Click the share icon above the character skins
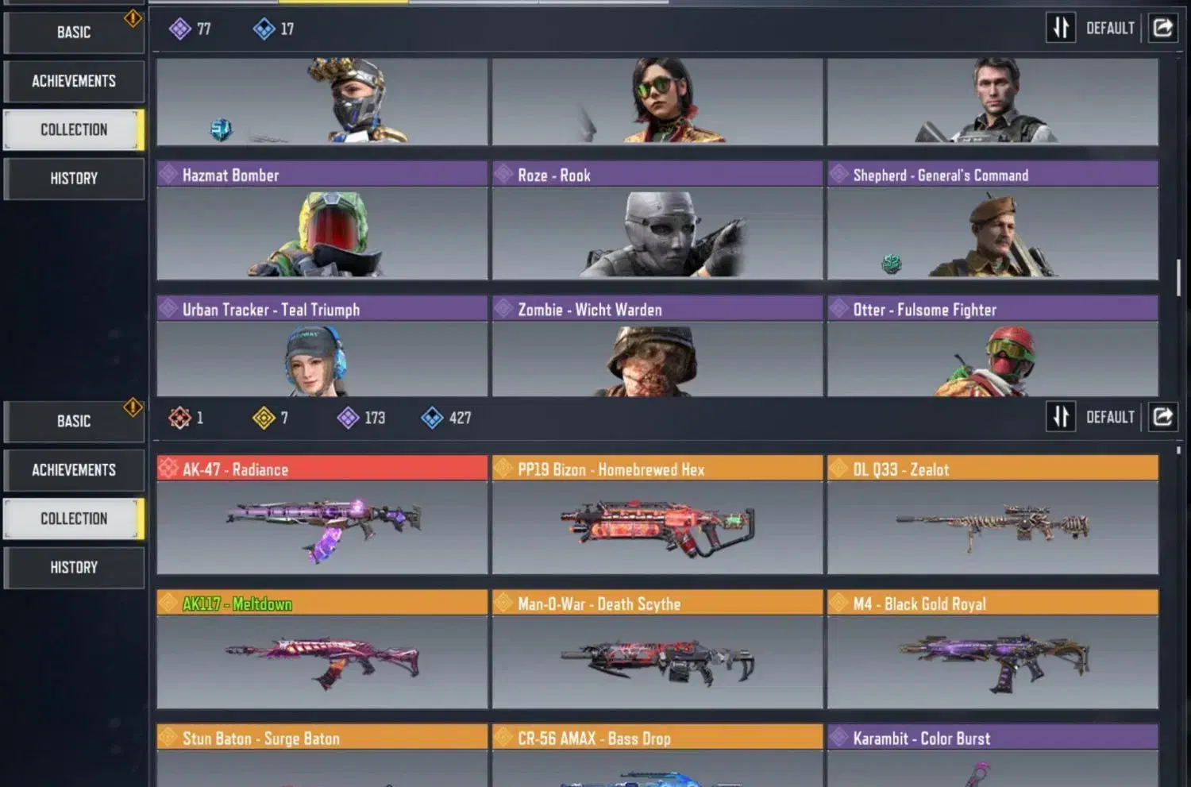Viewport: 1191px width, 787px height. pos(1162,28)
